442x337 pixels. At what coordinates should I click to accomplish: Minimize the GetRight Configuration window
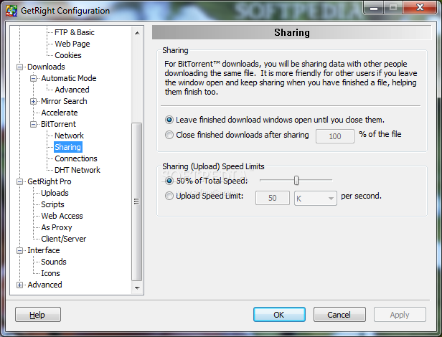[x=374, y=7]
